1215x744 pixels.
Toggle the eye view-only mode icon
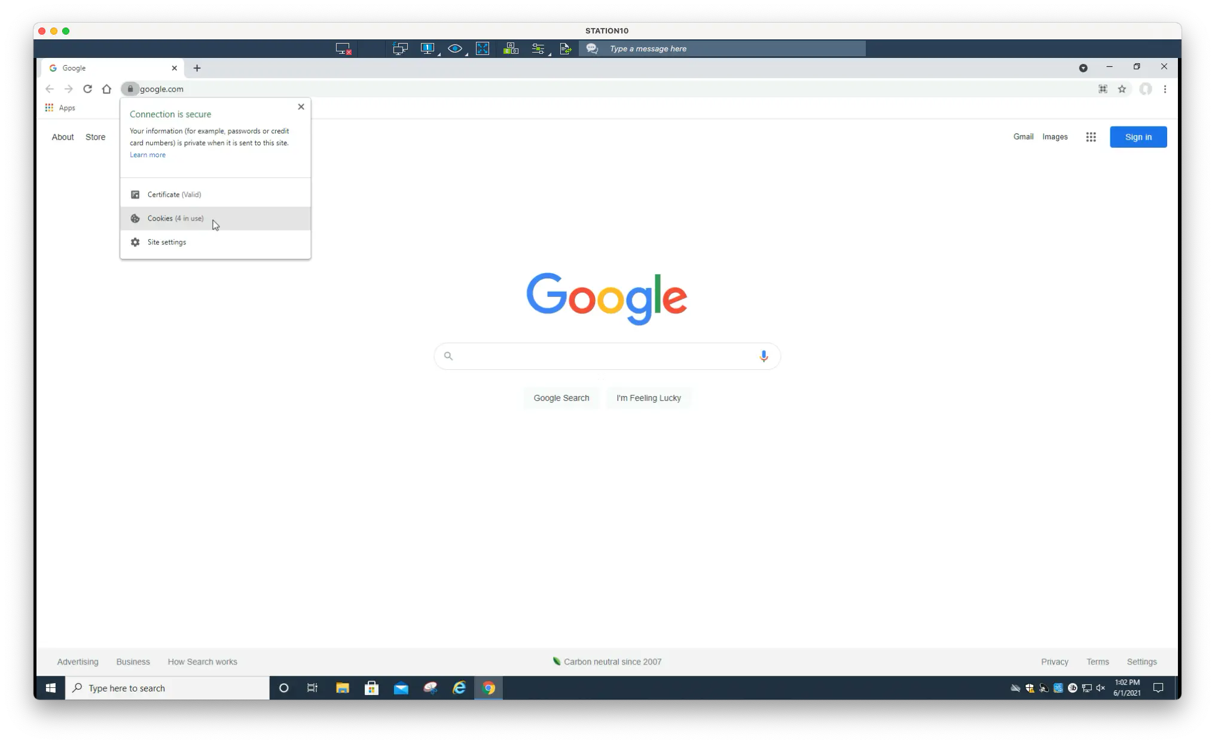coord(455,49)
